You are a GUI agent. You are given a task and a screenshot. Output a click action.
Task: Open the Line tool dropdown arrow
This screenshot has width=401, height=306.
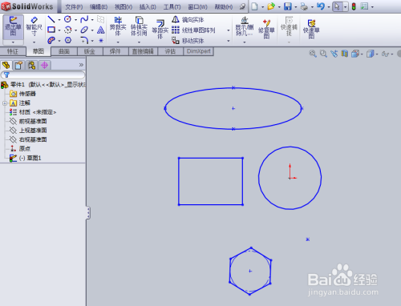pyautogui.click(x=59, y=20)
